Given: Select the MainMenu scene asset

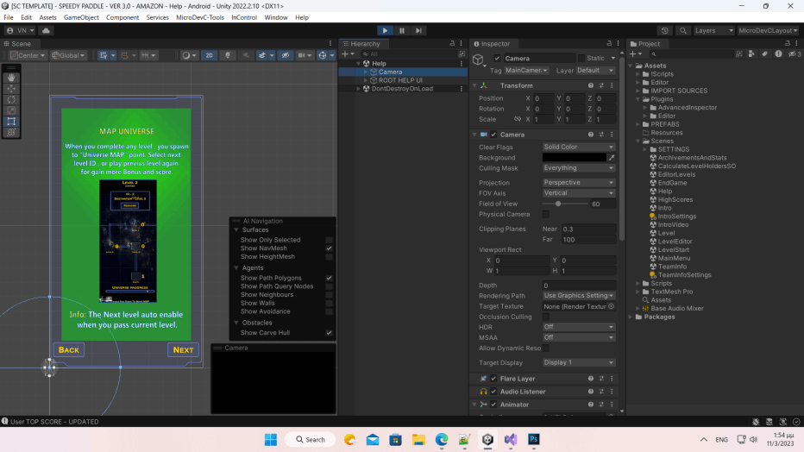Looking at the screenshot, I should (x=674, y=258).
